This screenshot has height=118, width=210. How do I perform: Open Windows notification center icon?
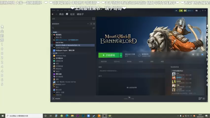pyautogui.click(x=206, y=116)
